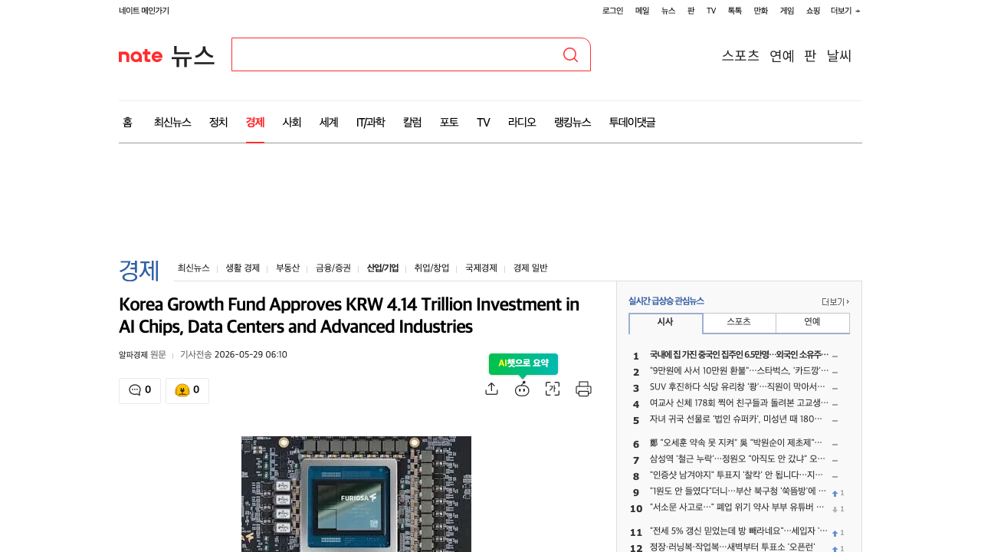Select the 정치 menu item
This screenshot has width=981, height=552.
coord(218,122)
